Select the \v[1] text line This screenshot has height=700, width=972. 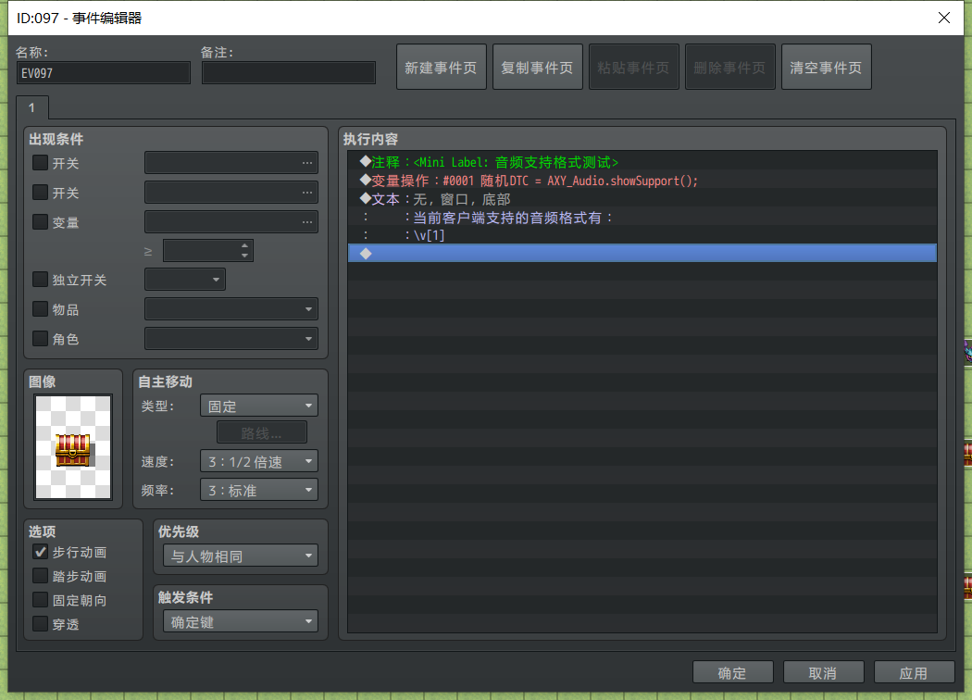click(x=642, y=235)
